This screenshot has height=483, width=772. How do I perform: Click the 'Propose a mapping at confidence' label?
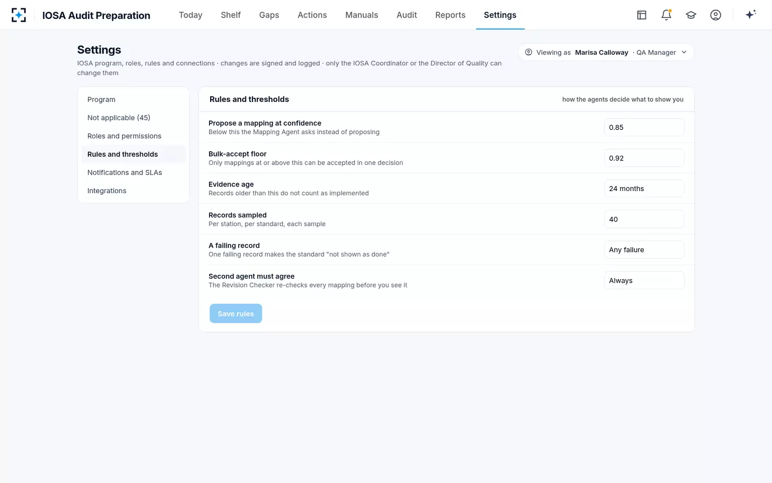265,123
